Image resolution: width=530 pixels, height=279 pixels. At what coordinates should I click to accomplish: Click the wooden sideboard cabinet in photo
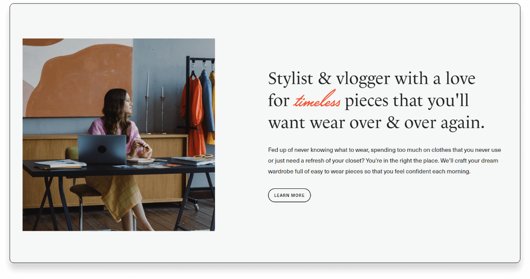point(105,171)
